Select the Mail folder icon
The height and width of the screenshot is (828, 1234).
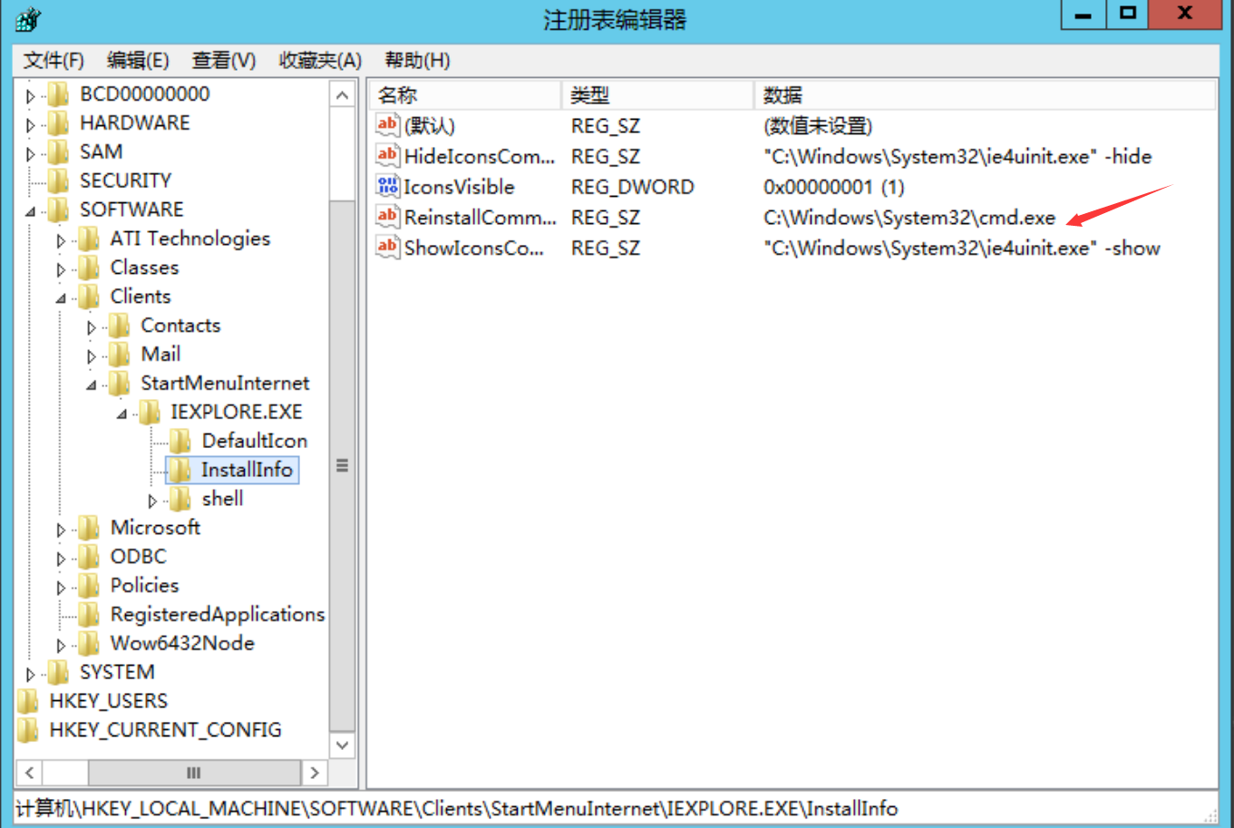(119, 355)
